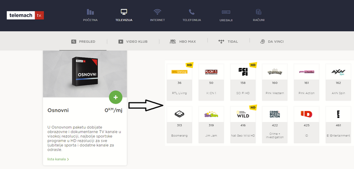354x169 pixels.
Task: Select the E! Entertainment channel logo
Action: click(x=338, y=114)
